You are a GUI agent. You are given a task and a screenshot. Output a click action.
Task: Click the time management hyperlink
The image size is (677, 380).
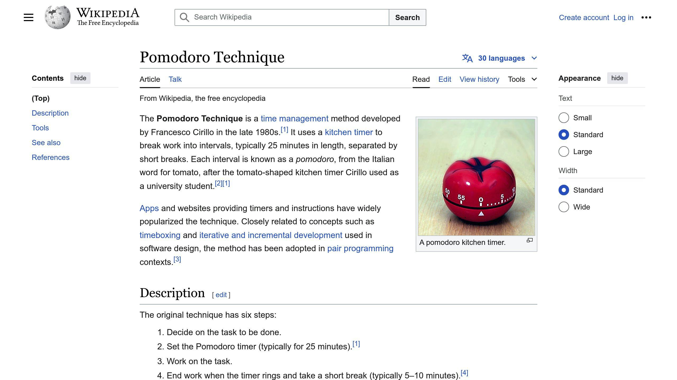(x=294, y=118)
